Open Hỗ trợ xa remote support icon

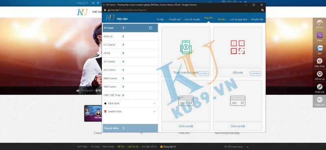point(319,74)
